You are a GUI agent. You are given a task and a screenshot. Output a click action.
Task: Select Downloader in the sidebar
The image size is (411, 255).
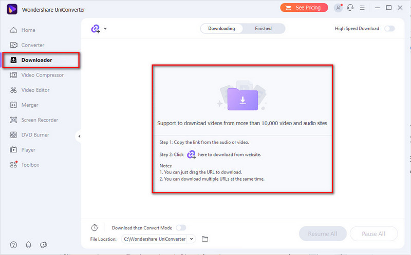pyautogui.click(x=41, y=60)
